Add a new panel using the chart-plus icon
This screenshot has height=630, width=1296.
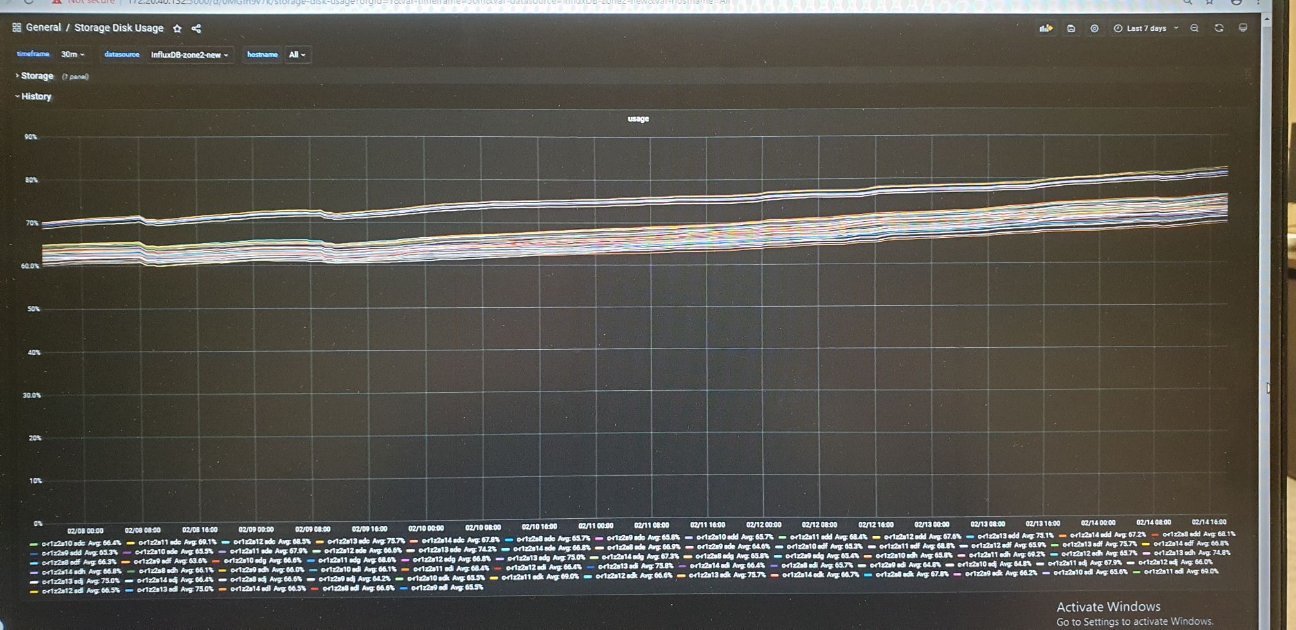(x=1046, y=28)
